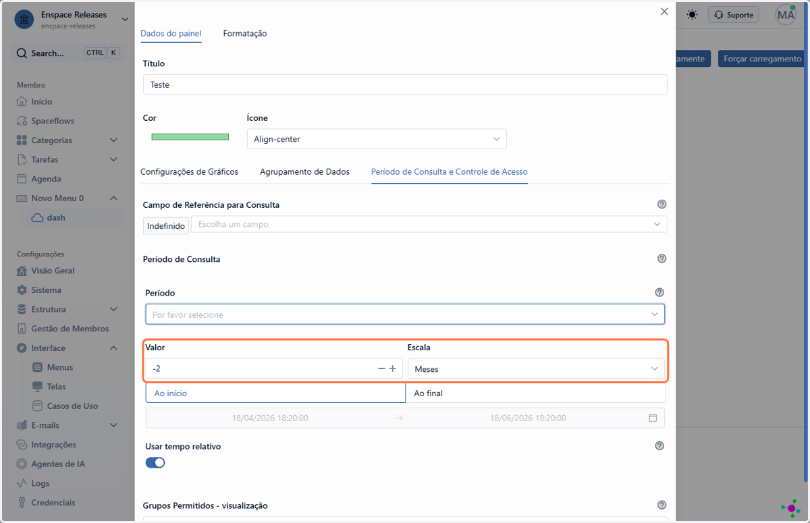
Task: Open Escolha um campo dropdown
Action: (x=429, y=224)
